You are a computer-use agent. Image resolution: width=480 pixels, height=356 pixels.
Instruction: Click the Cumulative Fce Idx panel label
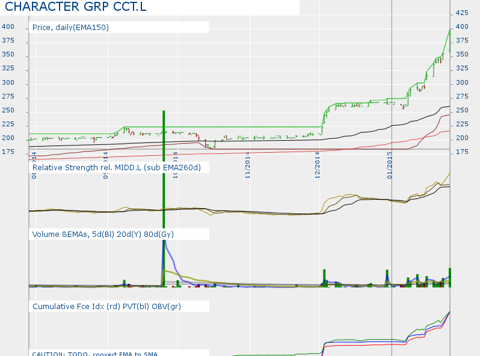[106, 307]
